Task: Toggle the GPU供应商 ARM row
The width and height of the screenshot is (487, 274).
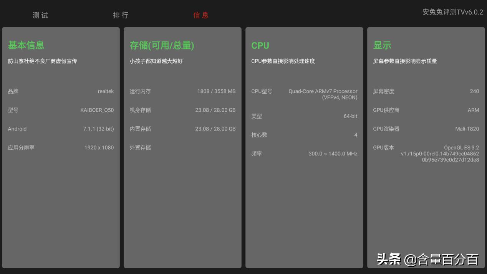Action: [426, 110]
